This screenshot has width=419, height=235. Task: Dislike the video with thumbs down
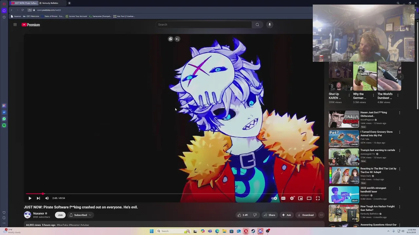[x=255, y=215]
